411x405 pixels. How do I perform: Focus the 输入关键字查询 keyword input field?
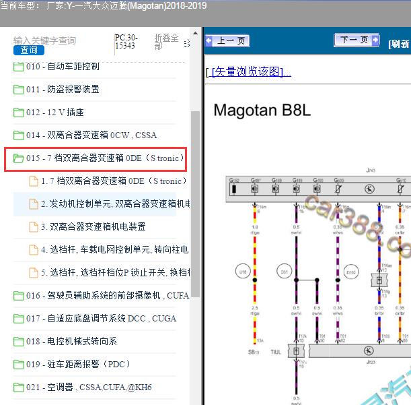pyautogui.click(x=44, y=40)
